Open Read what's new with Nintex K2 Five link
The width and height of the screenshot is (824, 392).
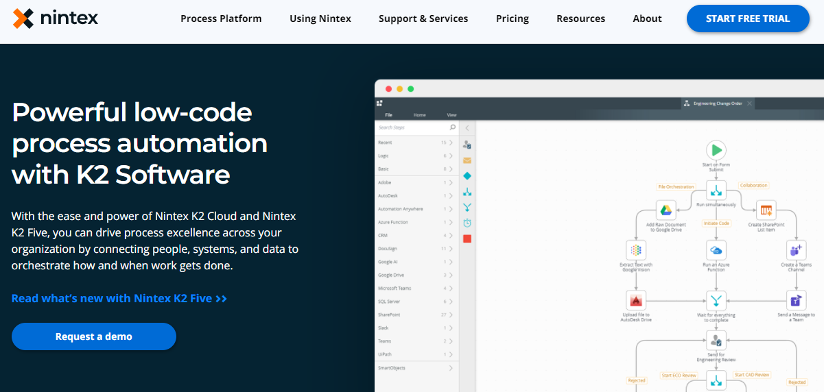[x=119, y=299]
